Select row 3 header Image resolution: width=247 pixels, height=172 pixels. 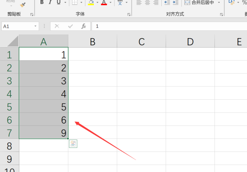point(9,80)
